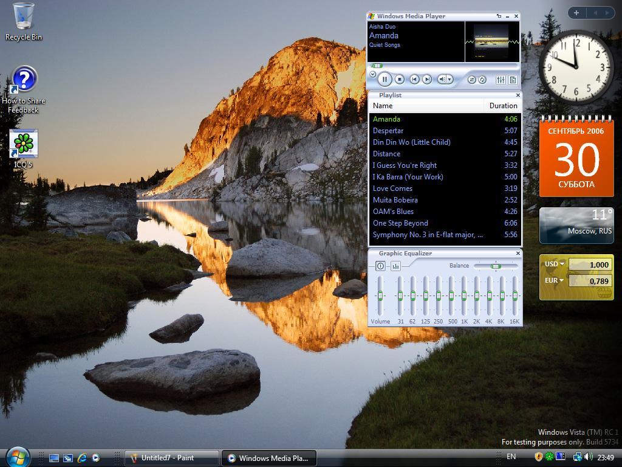Toggle the Playlist panel button
This screenshot has width=622, height=467.
click(513, 80)
